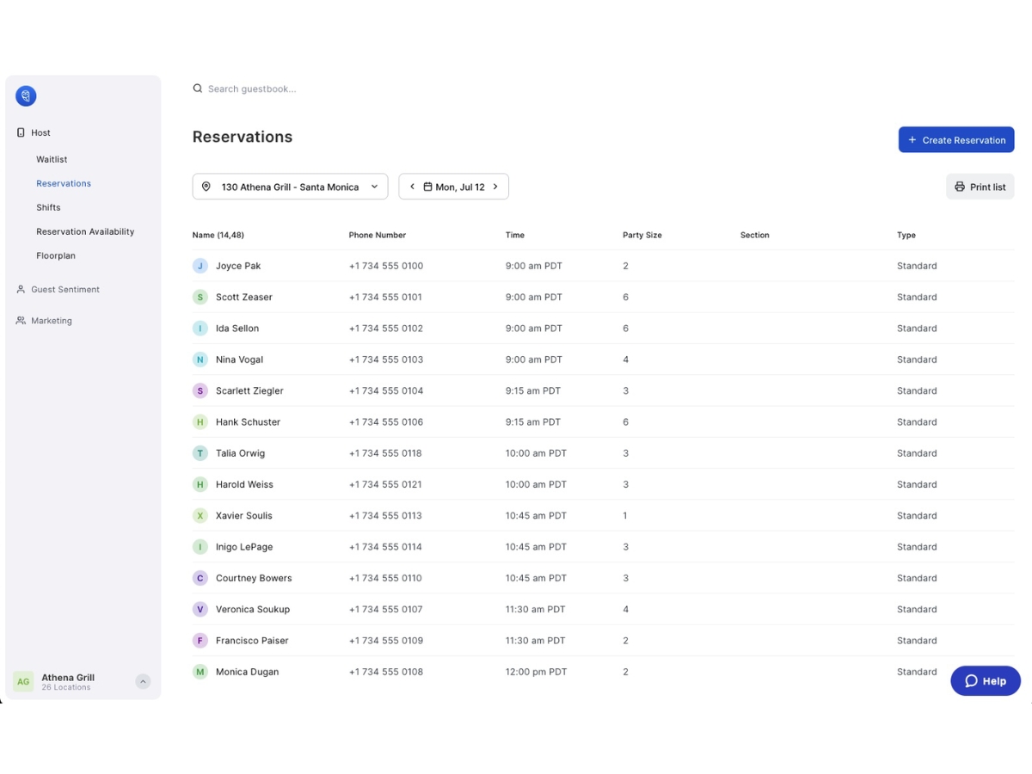Click phone number +1 734 555 0121
1032x774 pixels.
tap(385, 484)
